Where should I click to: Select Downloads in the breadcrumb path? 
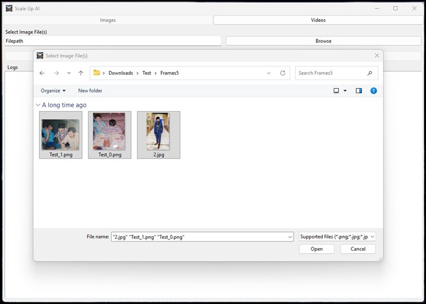121,73
